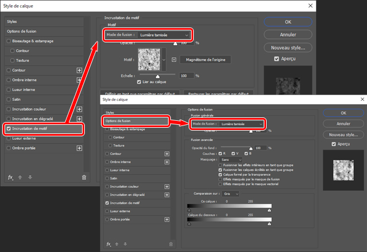Click the plus icon next to Ombre portée in the back dialog
The width and height of the screenshot is (367, 252).
(80, 148)
